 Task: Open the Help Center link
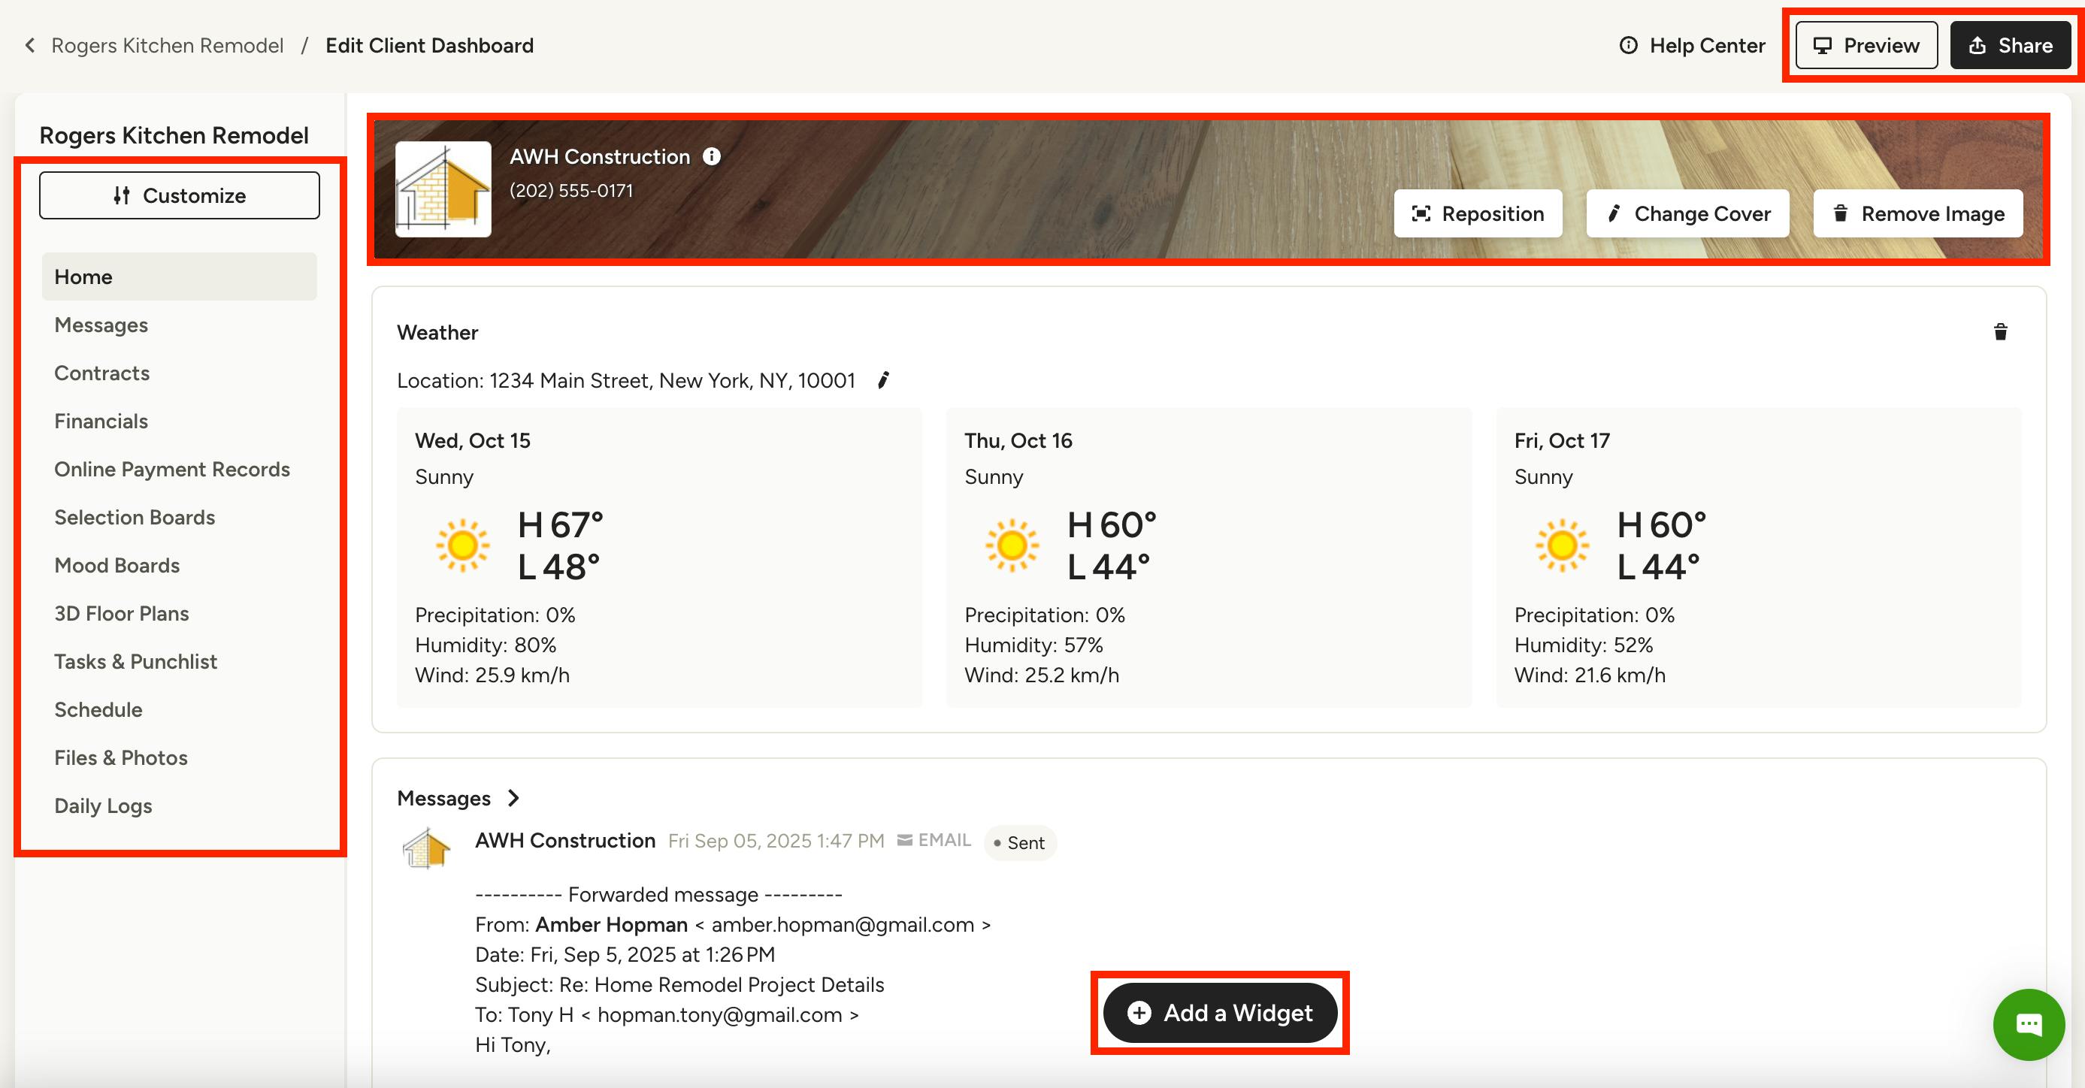click(1692, 45)
